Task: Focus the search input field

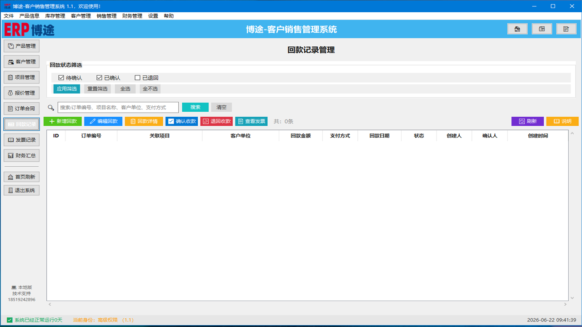Action: click(118, 108)
